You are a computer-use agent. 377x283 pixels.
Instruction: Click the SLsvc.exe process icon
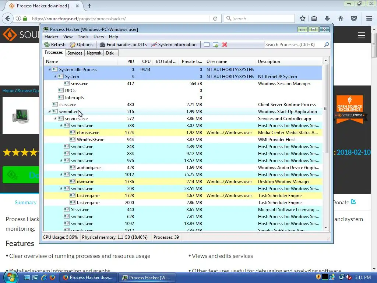67,209
